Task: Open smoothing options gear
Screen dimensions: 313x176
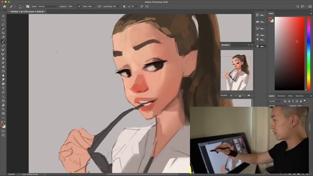Action: point(124,6)
